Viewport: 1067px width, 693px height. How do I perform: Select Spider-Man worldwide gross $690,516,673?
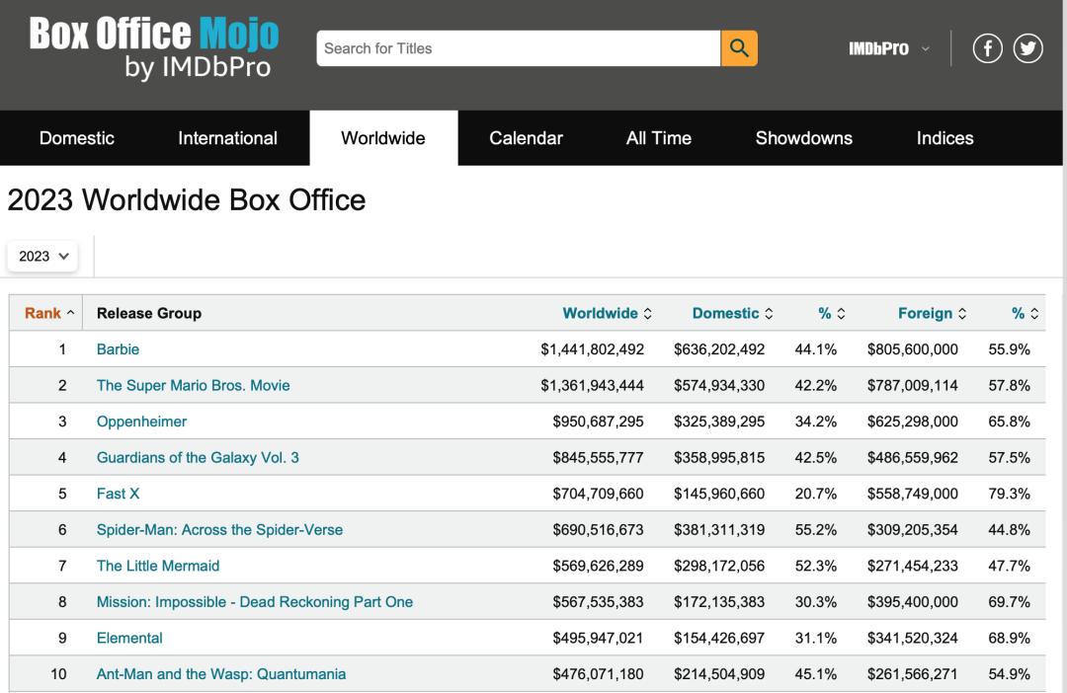tap(598, 530)
